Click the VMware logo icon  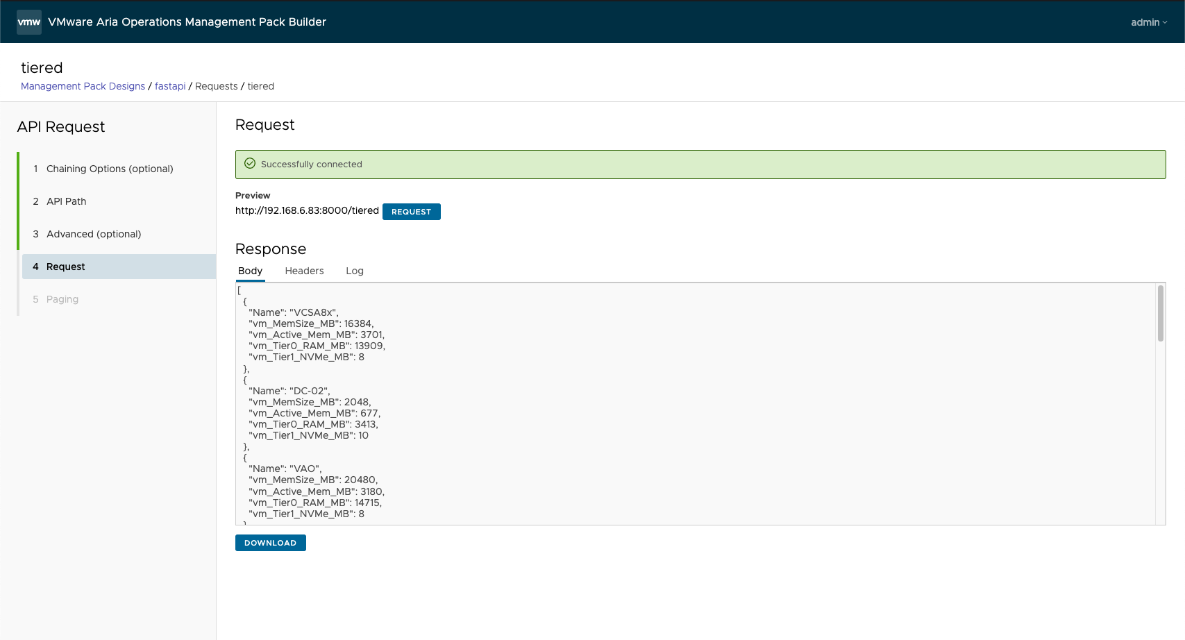click(29, 22)
